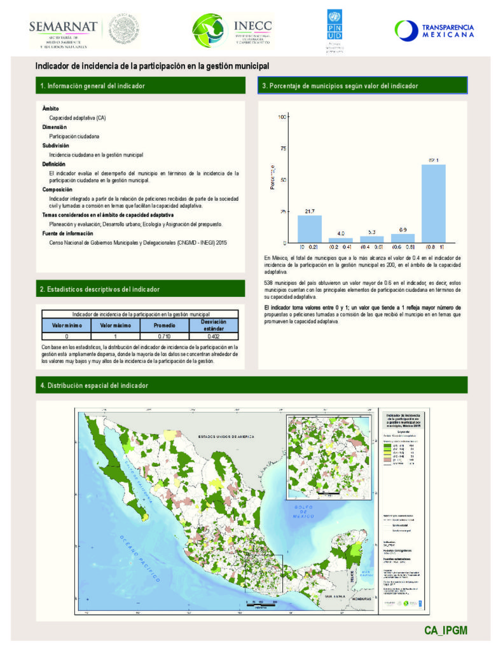Click the map legend title box
This screenshot has width=503, height=651.
tap(403, 420)
